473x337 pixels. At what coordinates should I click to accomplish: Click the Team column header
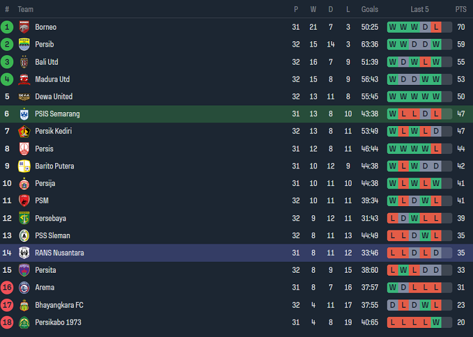25,9
